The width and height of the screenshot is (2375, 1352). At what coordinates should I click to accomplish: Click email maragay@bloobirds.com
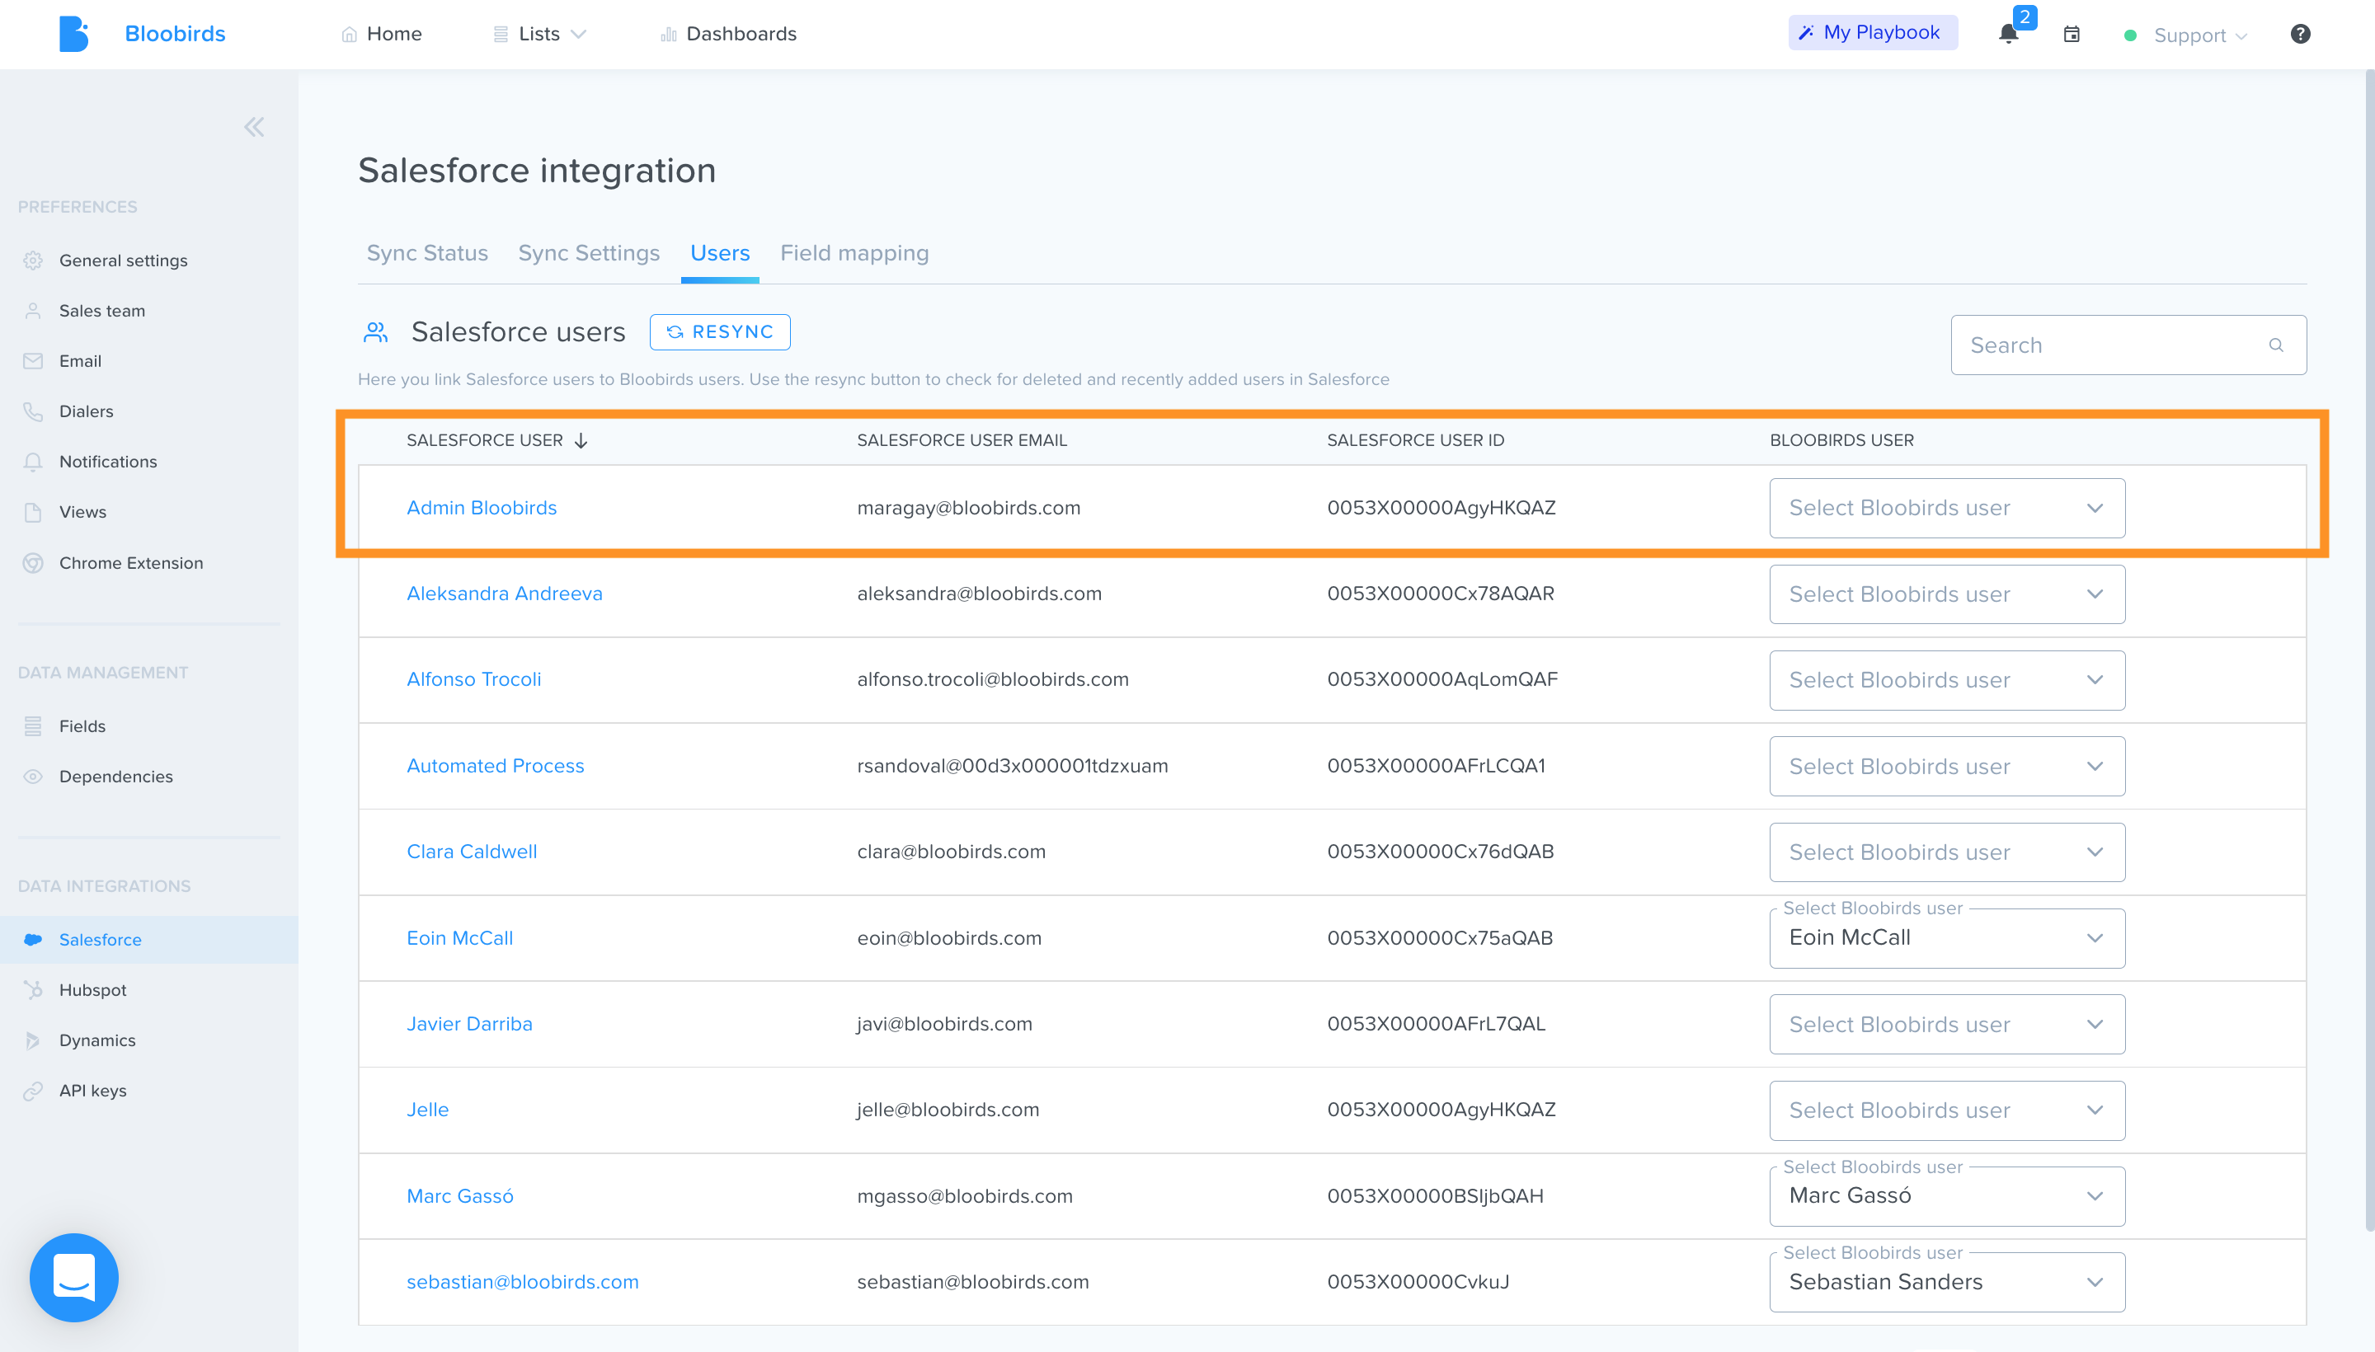click(968, 508)
